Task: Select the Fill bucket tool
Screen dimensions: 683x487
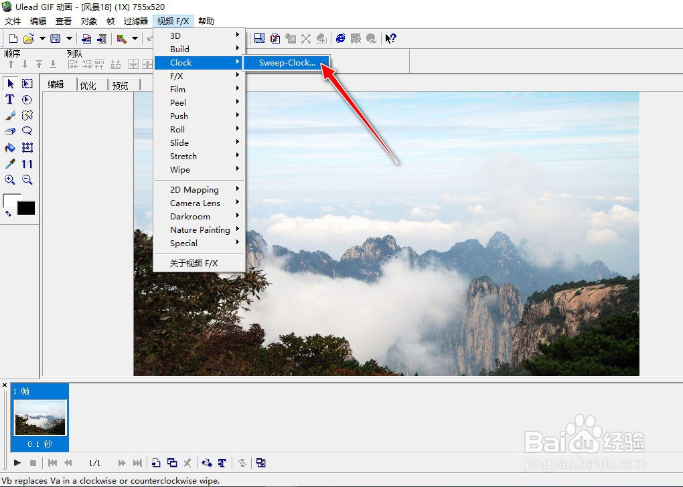Action: click(x=10, y=148)
